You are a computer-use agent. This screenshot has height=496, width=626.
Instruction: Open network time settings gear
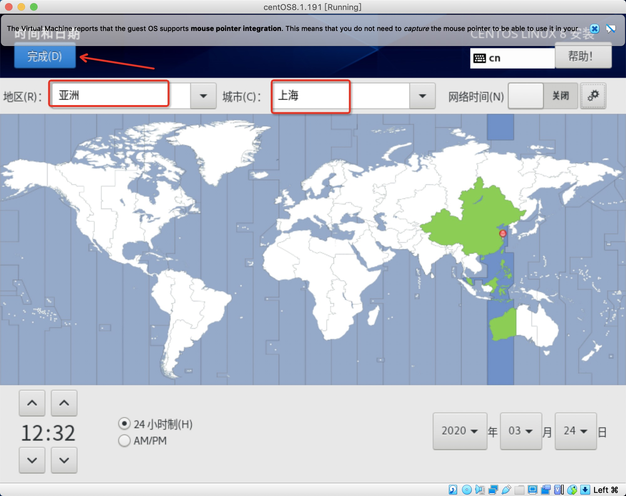593,96
